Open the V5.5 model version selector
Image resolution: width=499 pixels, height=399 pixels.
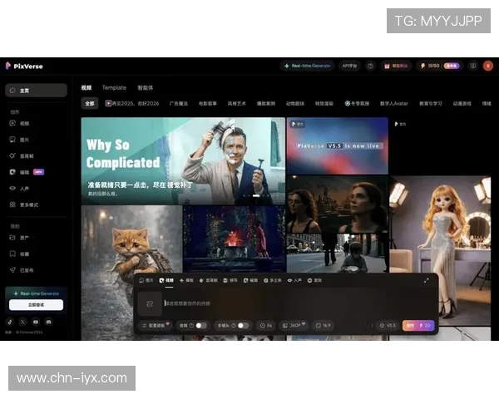pos(387,326)
